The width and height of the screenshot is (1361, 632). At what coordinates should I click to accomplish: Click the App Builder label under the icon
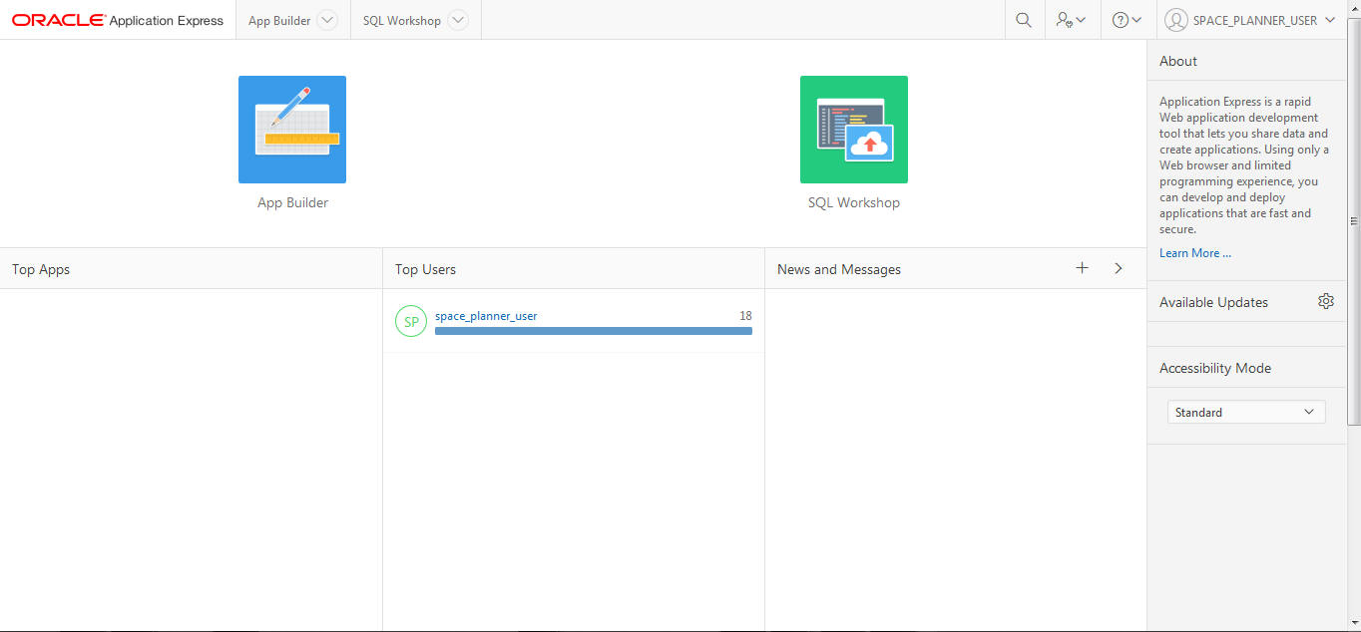coord(292,202)
